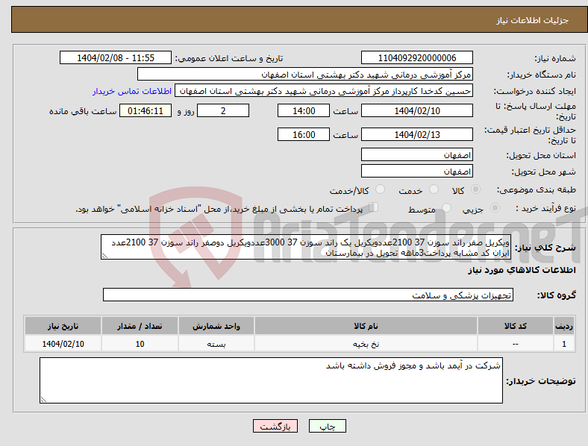Viewport: 588px width, 446px height.
Task: Click the deadline time field 14:00
Action: [x=304, y=110]
